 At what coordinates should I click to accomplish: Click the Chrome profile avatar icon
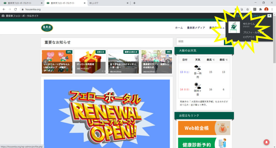pos(266,9)
